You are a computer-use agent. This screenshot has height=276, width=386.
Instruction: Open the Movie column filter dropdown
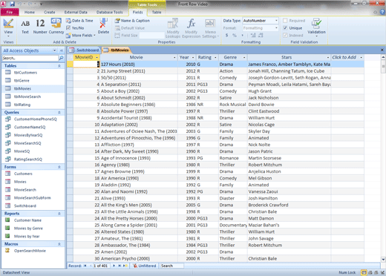click(x=174, y=57)
